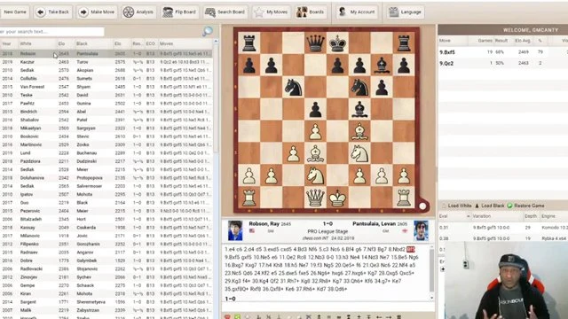Select the 9.Bxf5 move row
Image resolution: width=568 pixels, height=319 pixels.
pos(503,52)
